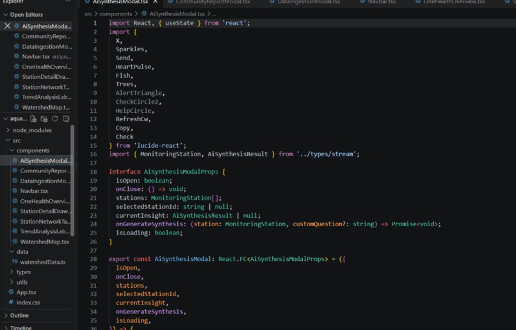This screenshot has height=330, width=516.
Task: Switch to the OneHealthOverview.tsx tab
Action: pyautogui.click(x=449, y=2)
